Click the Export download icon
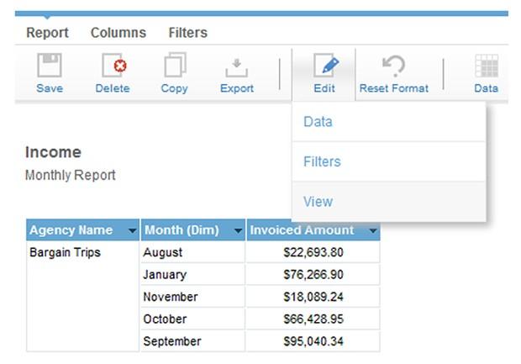The height and width of the screenshot is (364, 521). pyautogui.click(x=237, y=67)
